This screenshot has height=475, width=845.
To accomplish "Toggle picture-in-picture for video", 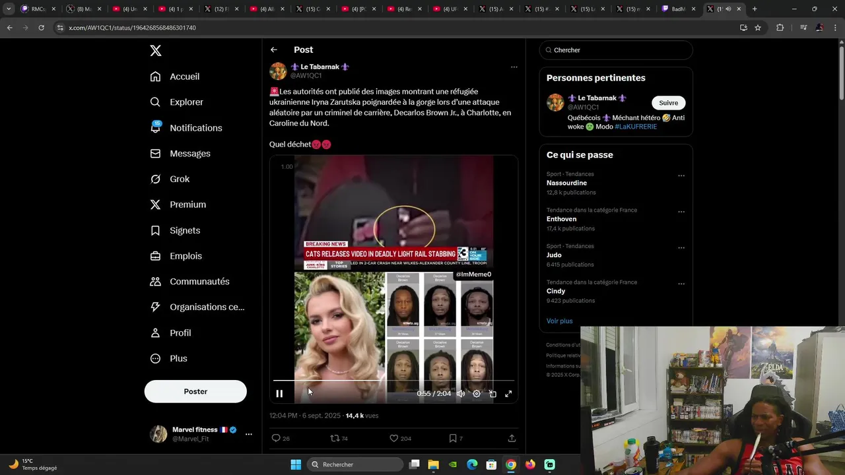I will click(x=492, y=394).
